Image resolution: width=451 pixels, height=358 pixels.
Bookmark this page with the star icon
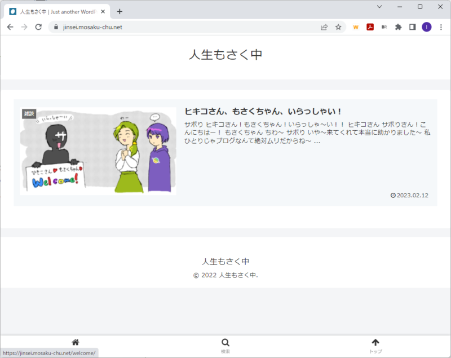(x=338, y=26)
